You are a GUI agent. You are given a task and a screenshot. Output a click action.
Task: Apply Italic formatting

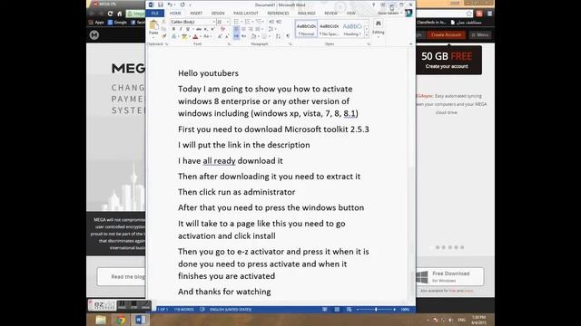181,29
